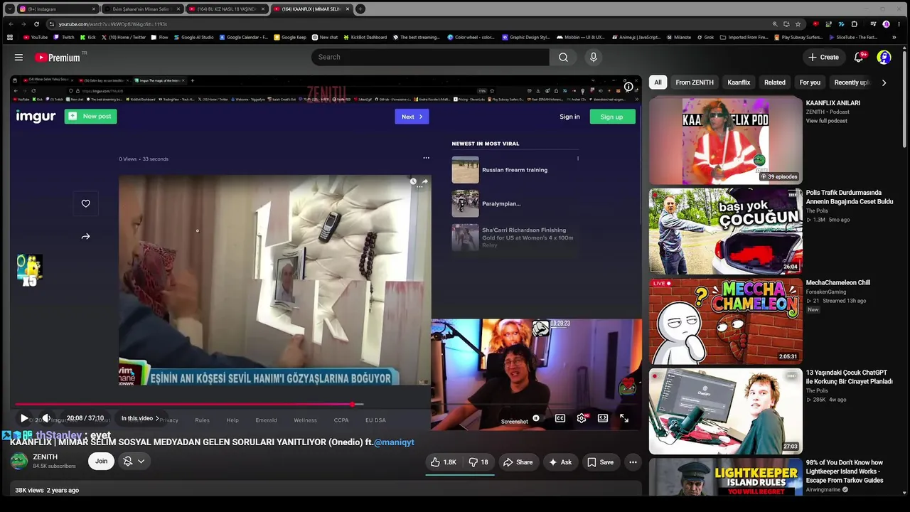This screenshot has height=512, width=910.
Task: Join the ZENITH channel
Action: pos(102,462)
